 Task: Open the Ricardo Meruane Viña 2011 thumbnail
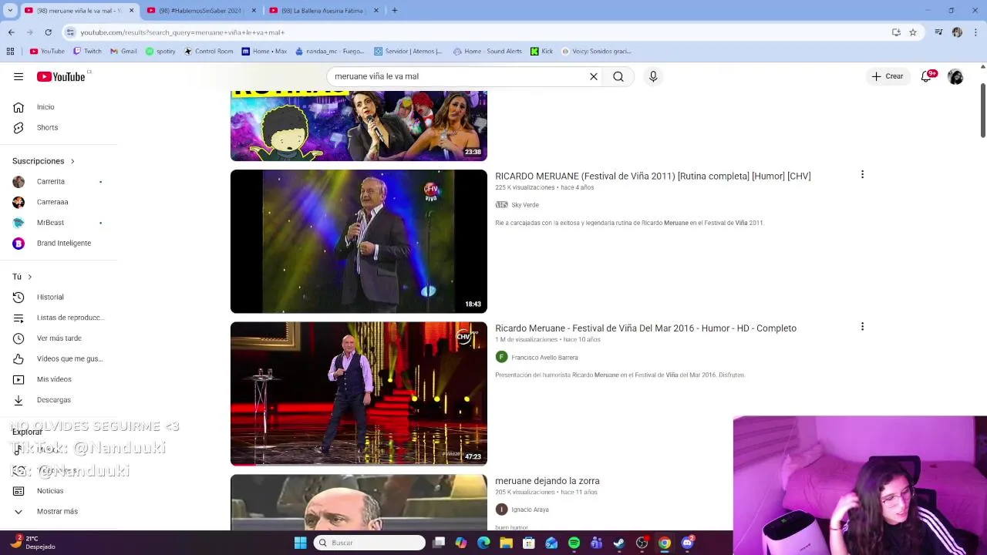coord(359,241)
